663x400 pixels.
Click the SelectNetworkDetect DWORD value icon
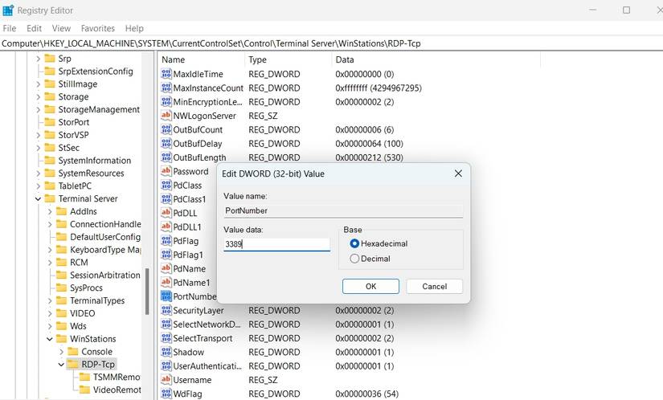coord(166,324)
